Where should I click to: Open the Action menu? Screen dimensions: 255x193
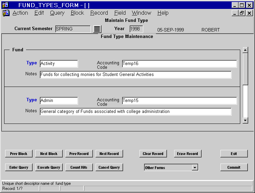pyautogui.click(x=20, y=13)
